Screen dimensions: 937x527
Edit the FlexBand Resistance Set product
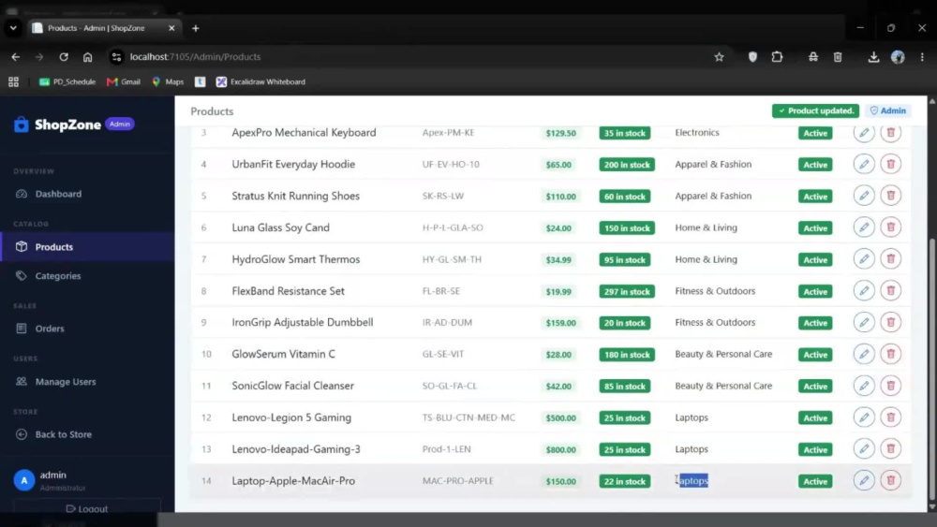[x=864, y=291]
